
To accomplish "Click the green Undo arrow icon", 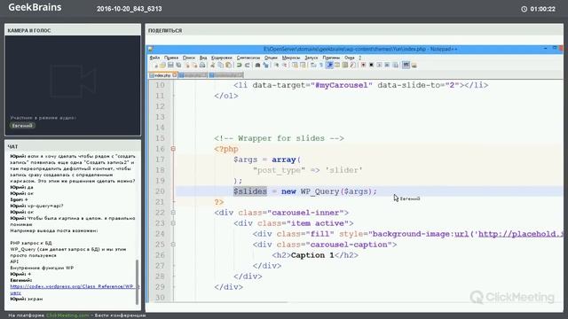I will click(239, 65).
